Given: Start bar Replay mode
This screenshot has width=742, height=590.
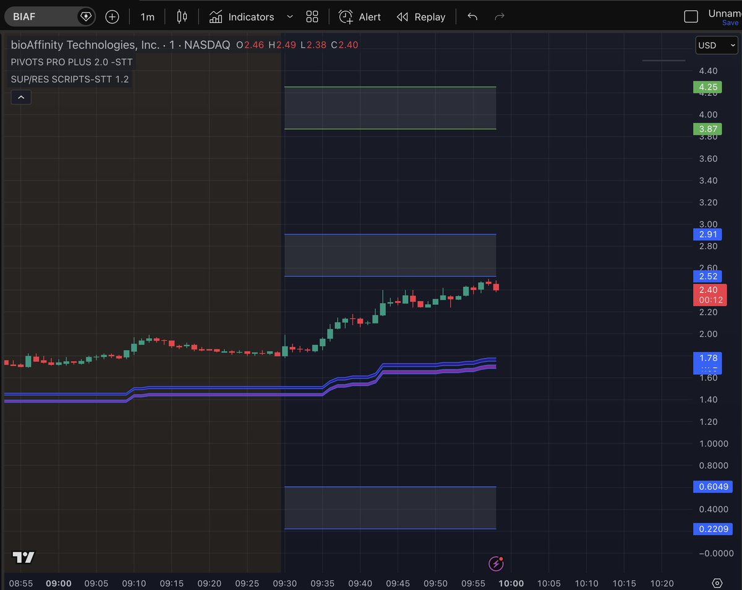Looking at the screenshot, I should [421, 17].
